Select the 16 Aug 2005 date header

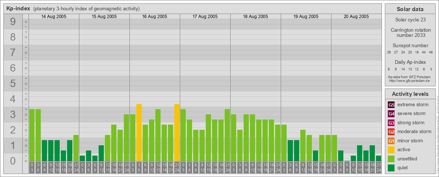(155, 17)
